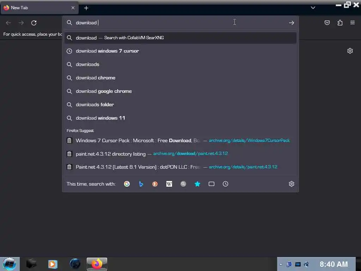
Task: Search this time with Bing
Action: (x=141, y=183)
